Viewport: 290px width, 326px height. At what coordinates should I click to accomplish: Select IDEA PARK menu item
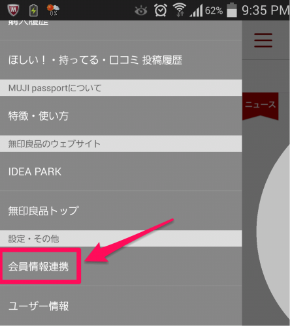tap(121, 171)
